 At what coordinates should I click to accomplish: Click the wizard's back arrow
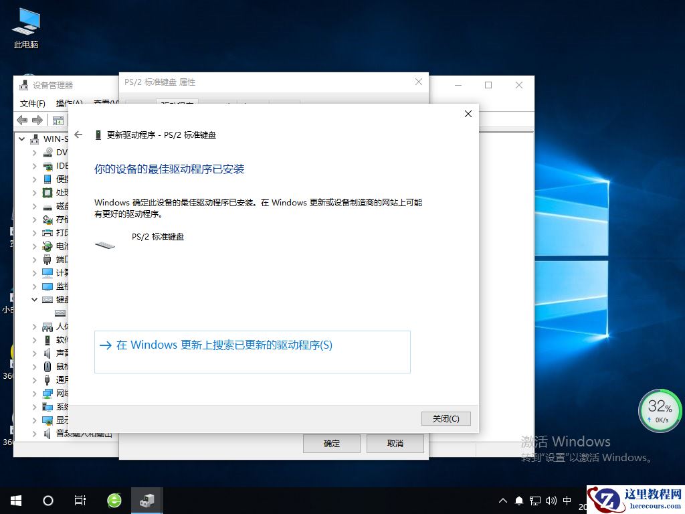pyautogui.click(x=78, y=134)
